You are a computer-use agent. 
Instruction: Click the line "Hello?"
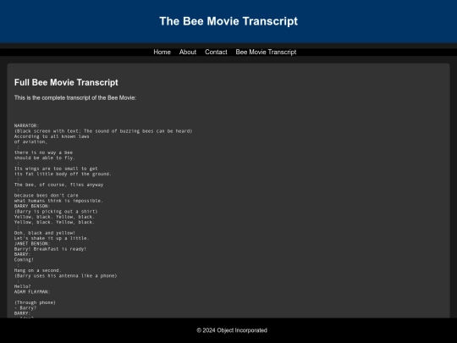(23, 286)
